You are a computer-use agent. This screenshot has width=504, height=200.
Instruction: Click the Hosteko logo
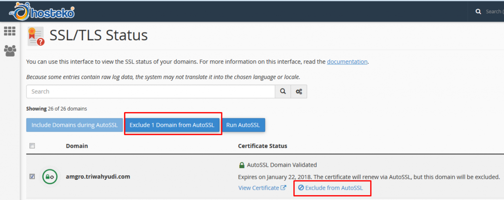[x=41, y=12]
